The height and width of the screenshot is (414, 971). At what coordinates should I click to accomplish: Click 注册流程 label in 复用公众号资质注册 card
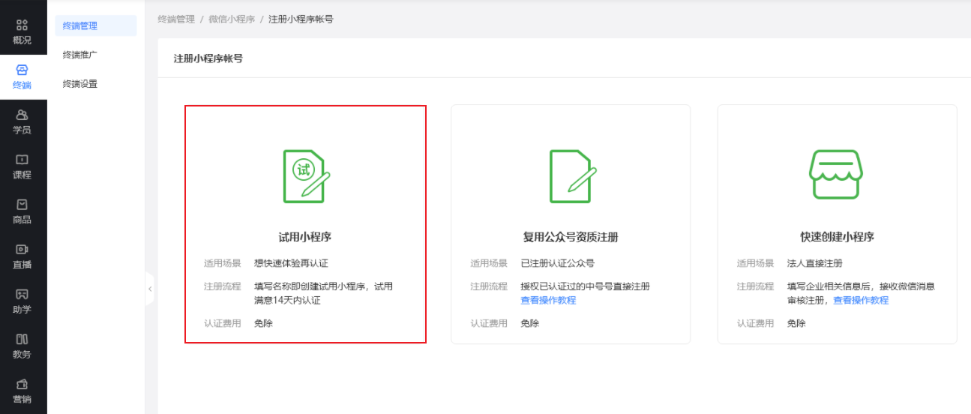coord(488,286)
